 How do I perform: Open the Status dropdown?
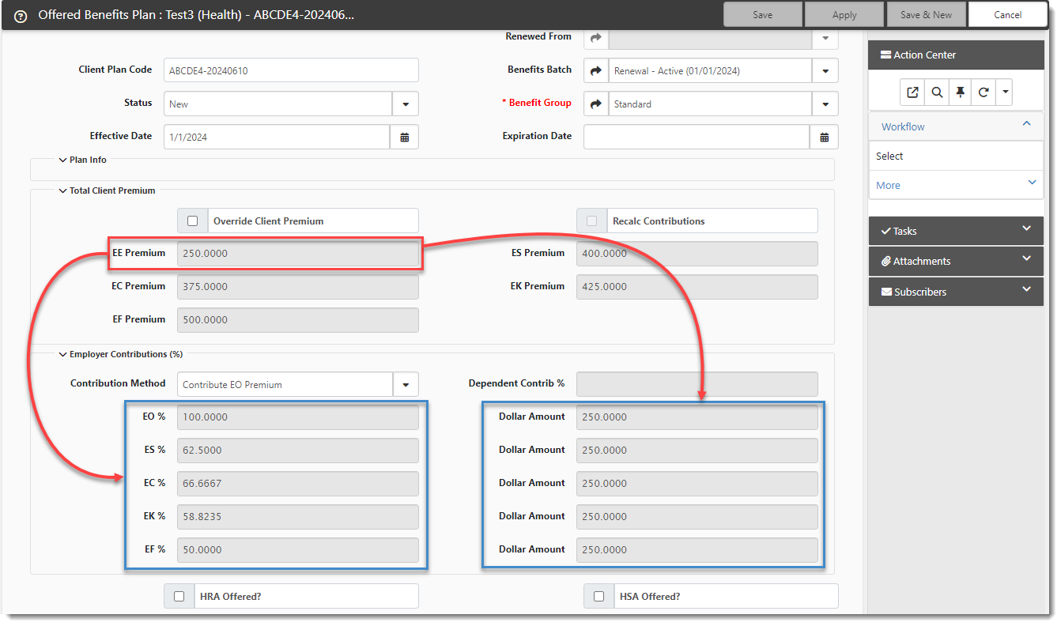(x=406, y=104)
